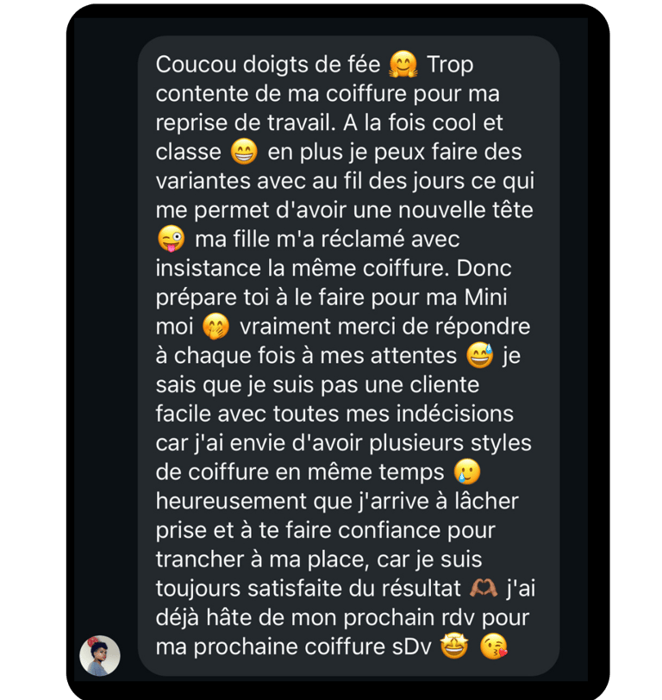The width and height of the screenshot is (662, 700).
Task: Click the kissing face emoji at message end
Action: (x=493, y=647)
